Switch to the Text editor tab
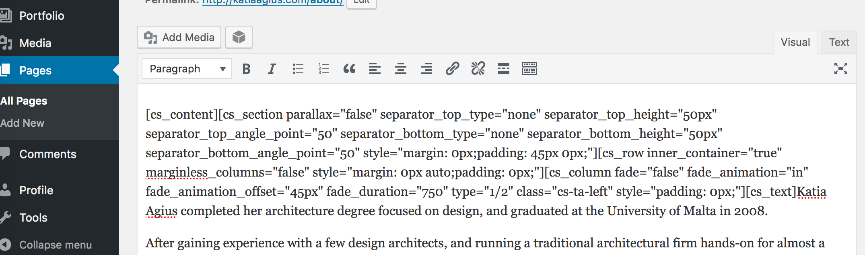The image size is (865, 255). pyautogui.click(x=839, y=42)
